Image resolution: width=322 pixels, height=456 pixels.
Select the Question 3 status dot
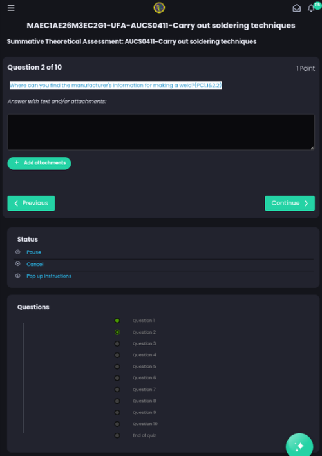point(117,344)
